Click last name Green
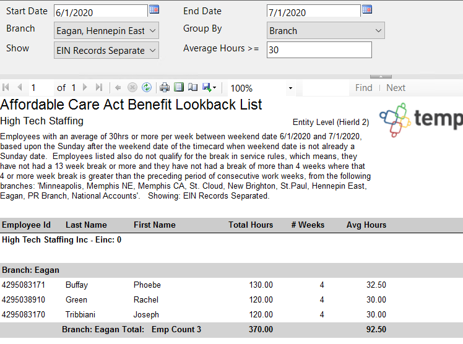Image resolution: width=463 pixels, height=344 pixels. [x=76, y=299]
